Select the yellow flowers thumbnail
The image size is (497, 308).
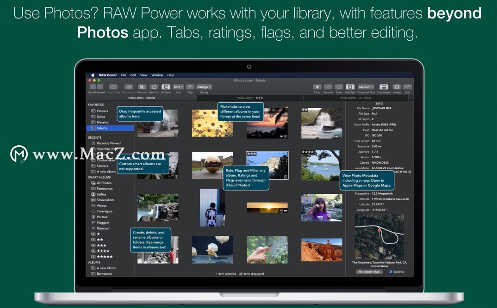(212, 123)
